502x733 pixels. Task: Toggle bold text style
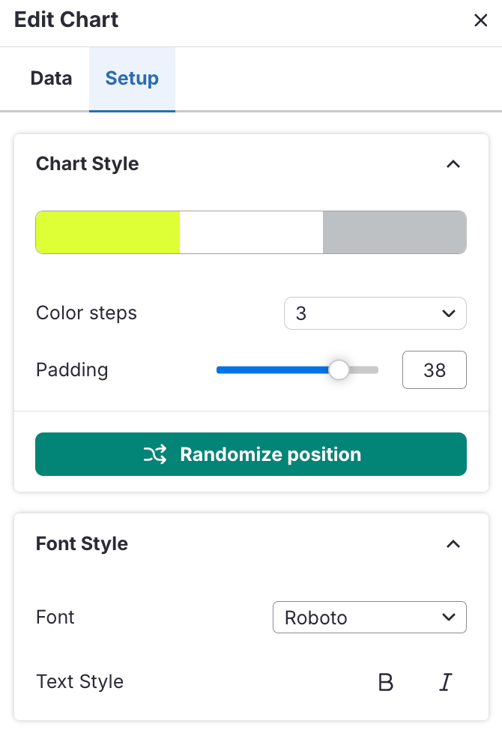tap(386, 682)
